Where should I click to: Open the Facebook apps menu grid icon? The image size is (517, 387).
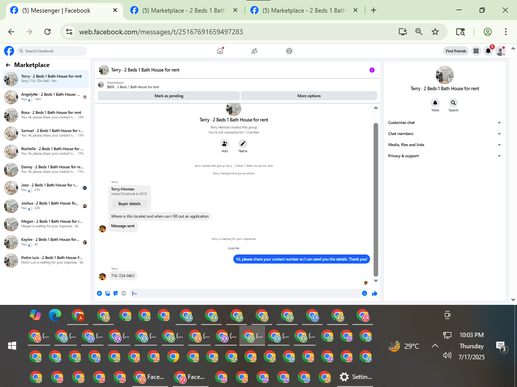[476, 51]
